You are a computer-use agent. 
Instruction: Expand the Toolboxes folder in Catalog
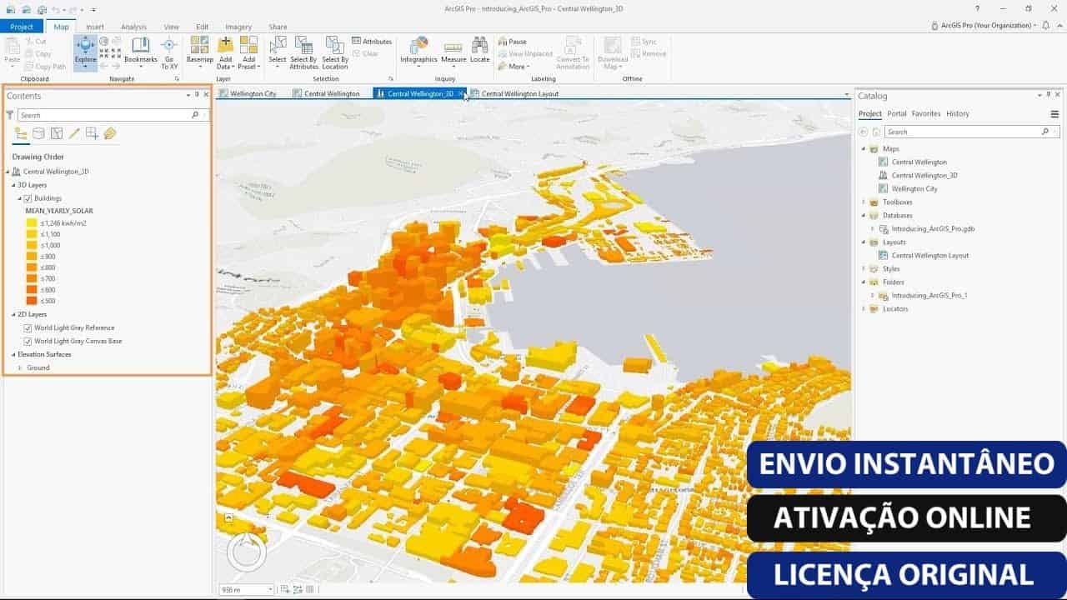click(x=864, y=202)
